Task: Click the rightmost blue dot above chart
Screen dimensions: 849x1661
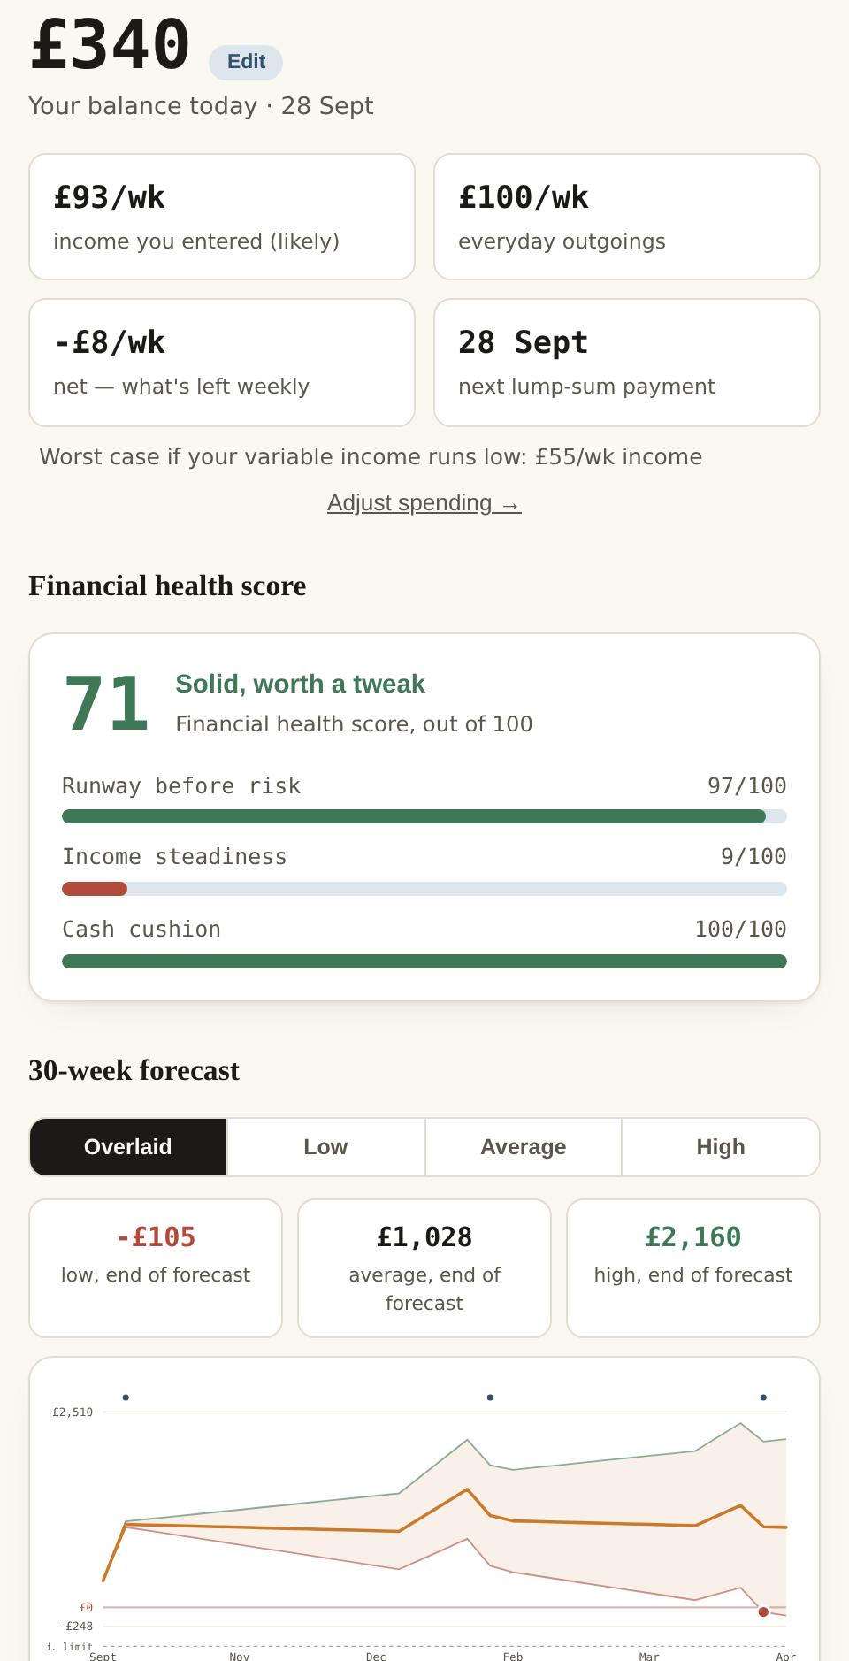Action: pos(763,1397)
